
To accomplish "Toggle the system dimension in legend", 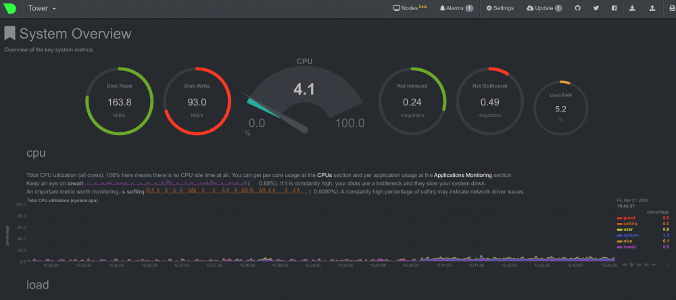I will tap(628, 235).
